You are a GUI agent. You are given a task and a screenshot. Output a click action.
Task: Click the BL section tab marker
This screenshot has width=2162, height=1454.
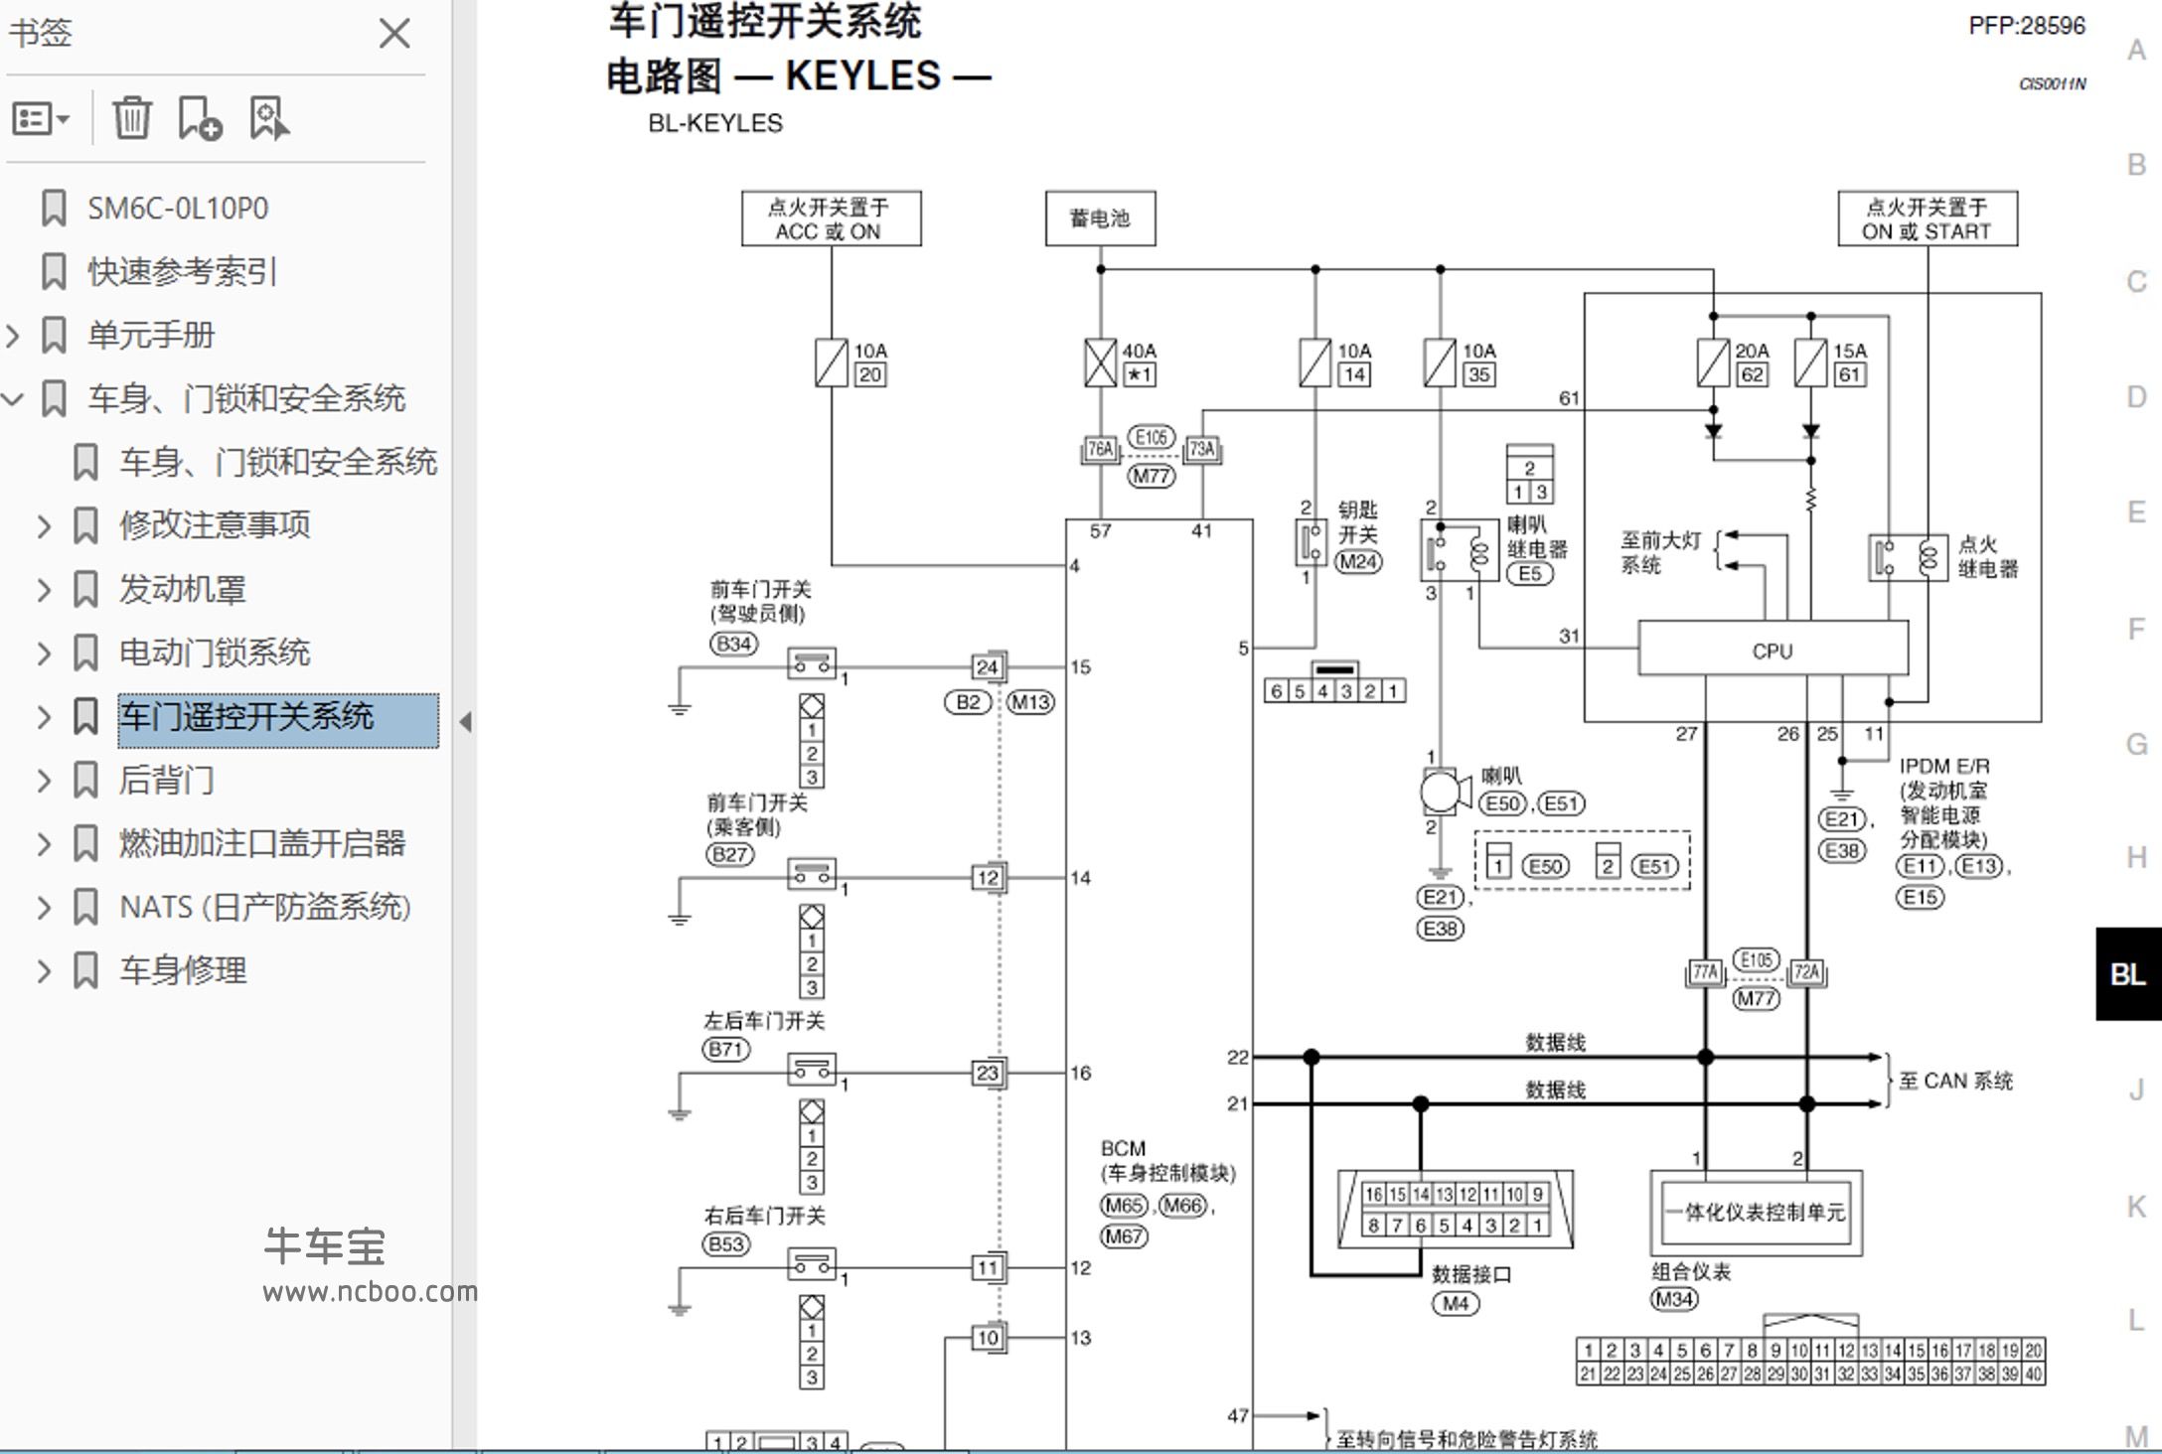click(x=2128, y=974)
